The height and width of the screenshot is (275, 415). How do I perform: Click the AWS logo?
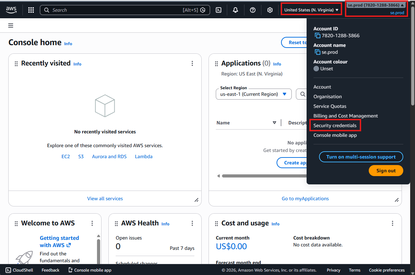pyautogui.click(x=11, y=10)
